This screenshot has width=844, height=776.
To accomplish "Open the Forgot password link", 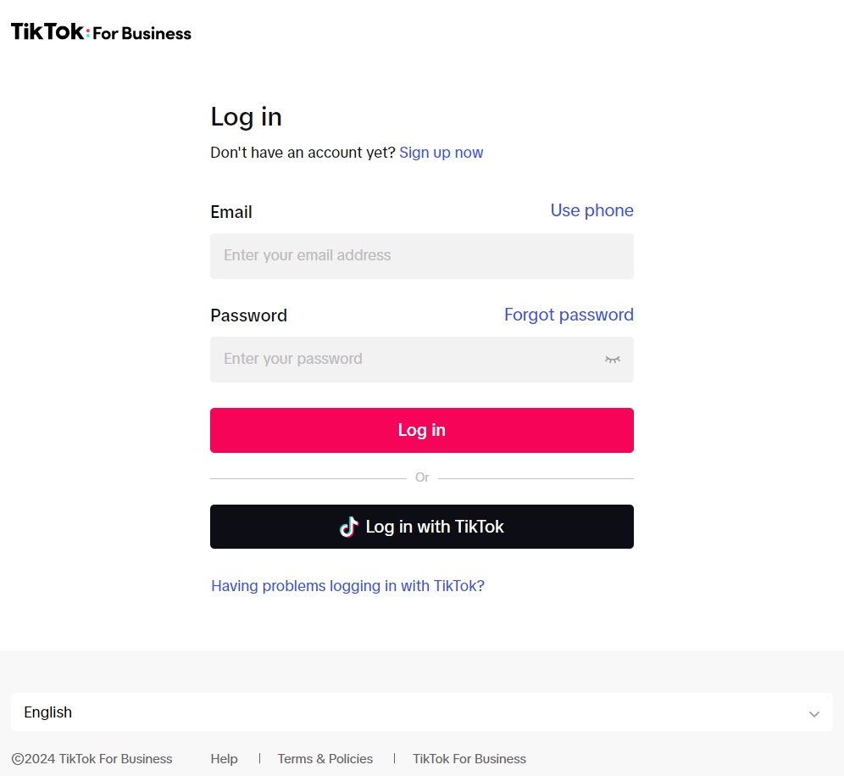I will (569, 315).
